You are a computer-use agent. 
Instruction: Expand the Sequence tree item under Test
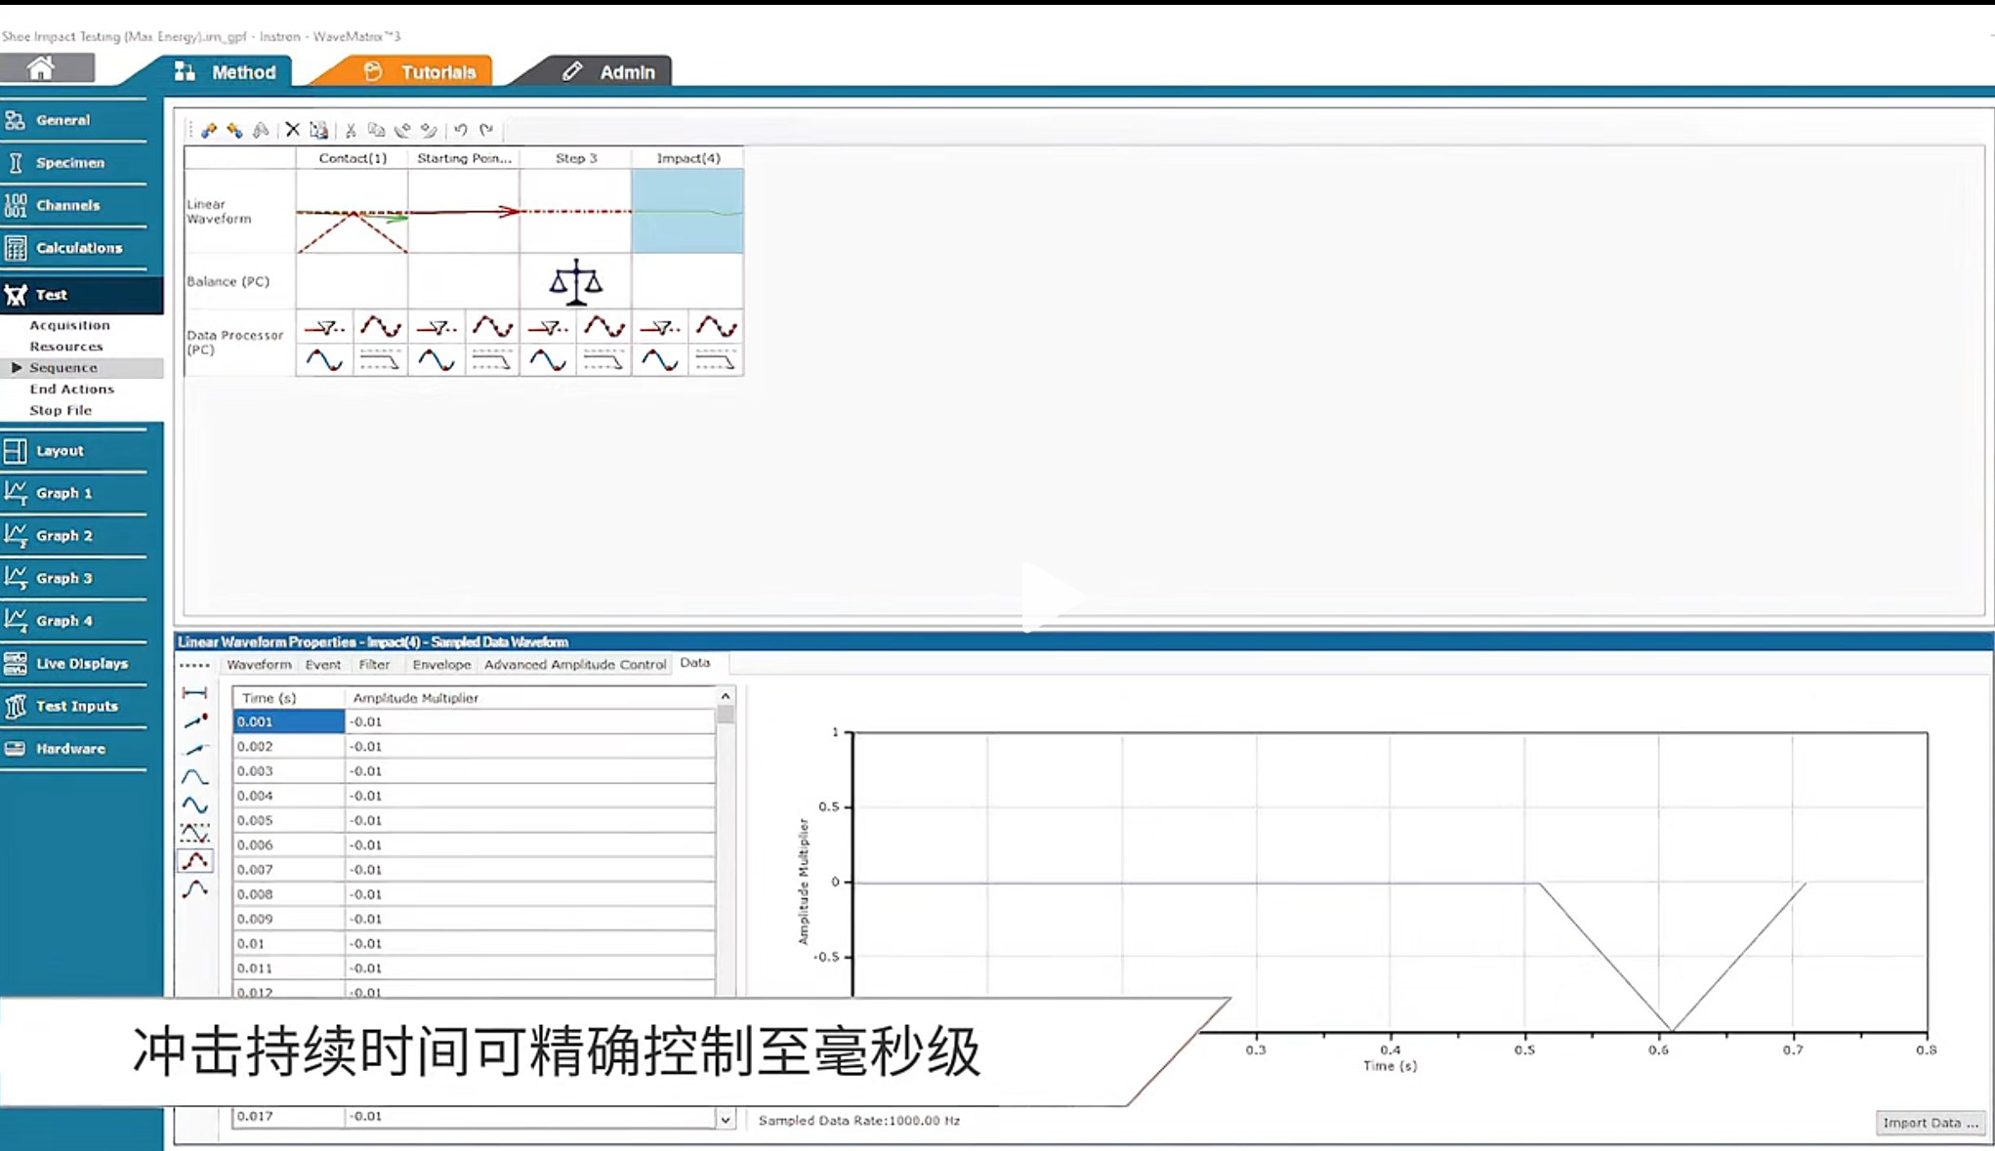coord(17,368)
